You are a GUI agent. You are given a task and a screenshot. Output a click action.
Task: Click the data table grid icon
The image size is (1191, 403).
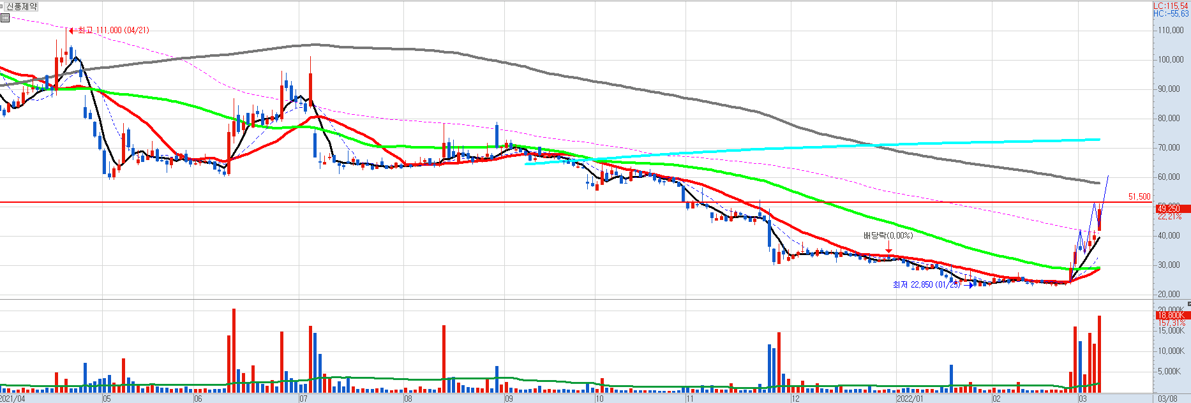point(5,17)
